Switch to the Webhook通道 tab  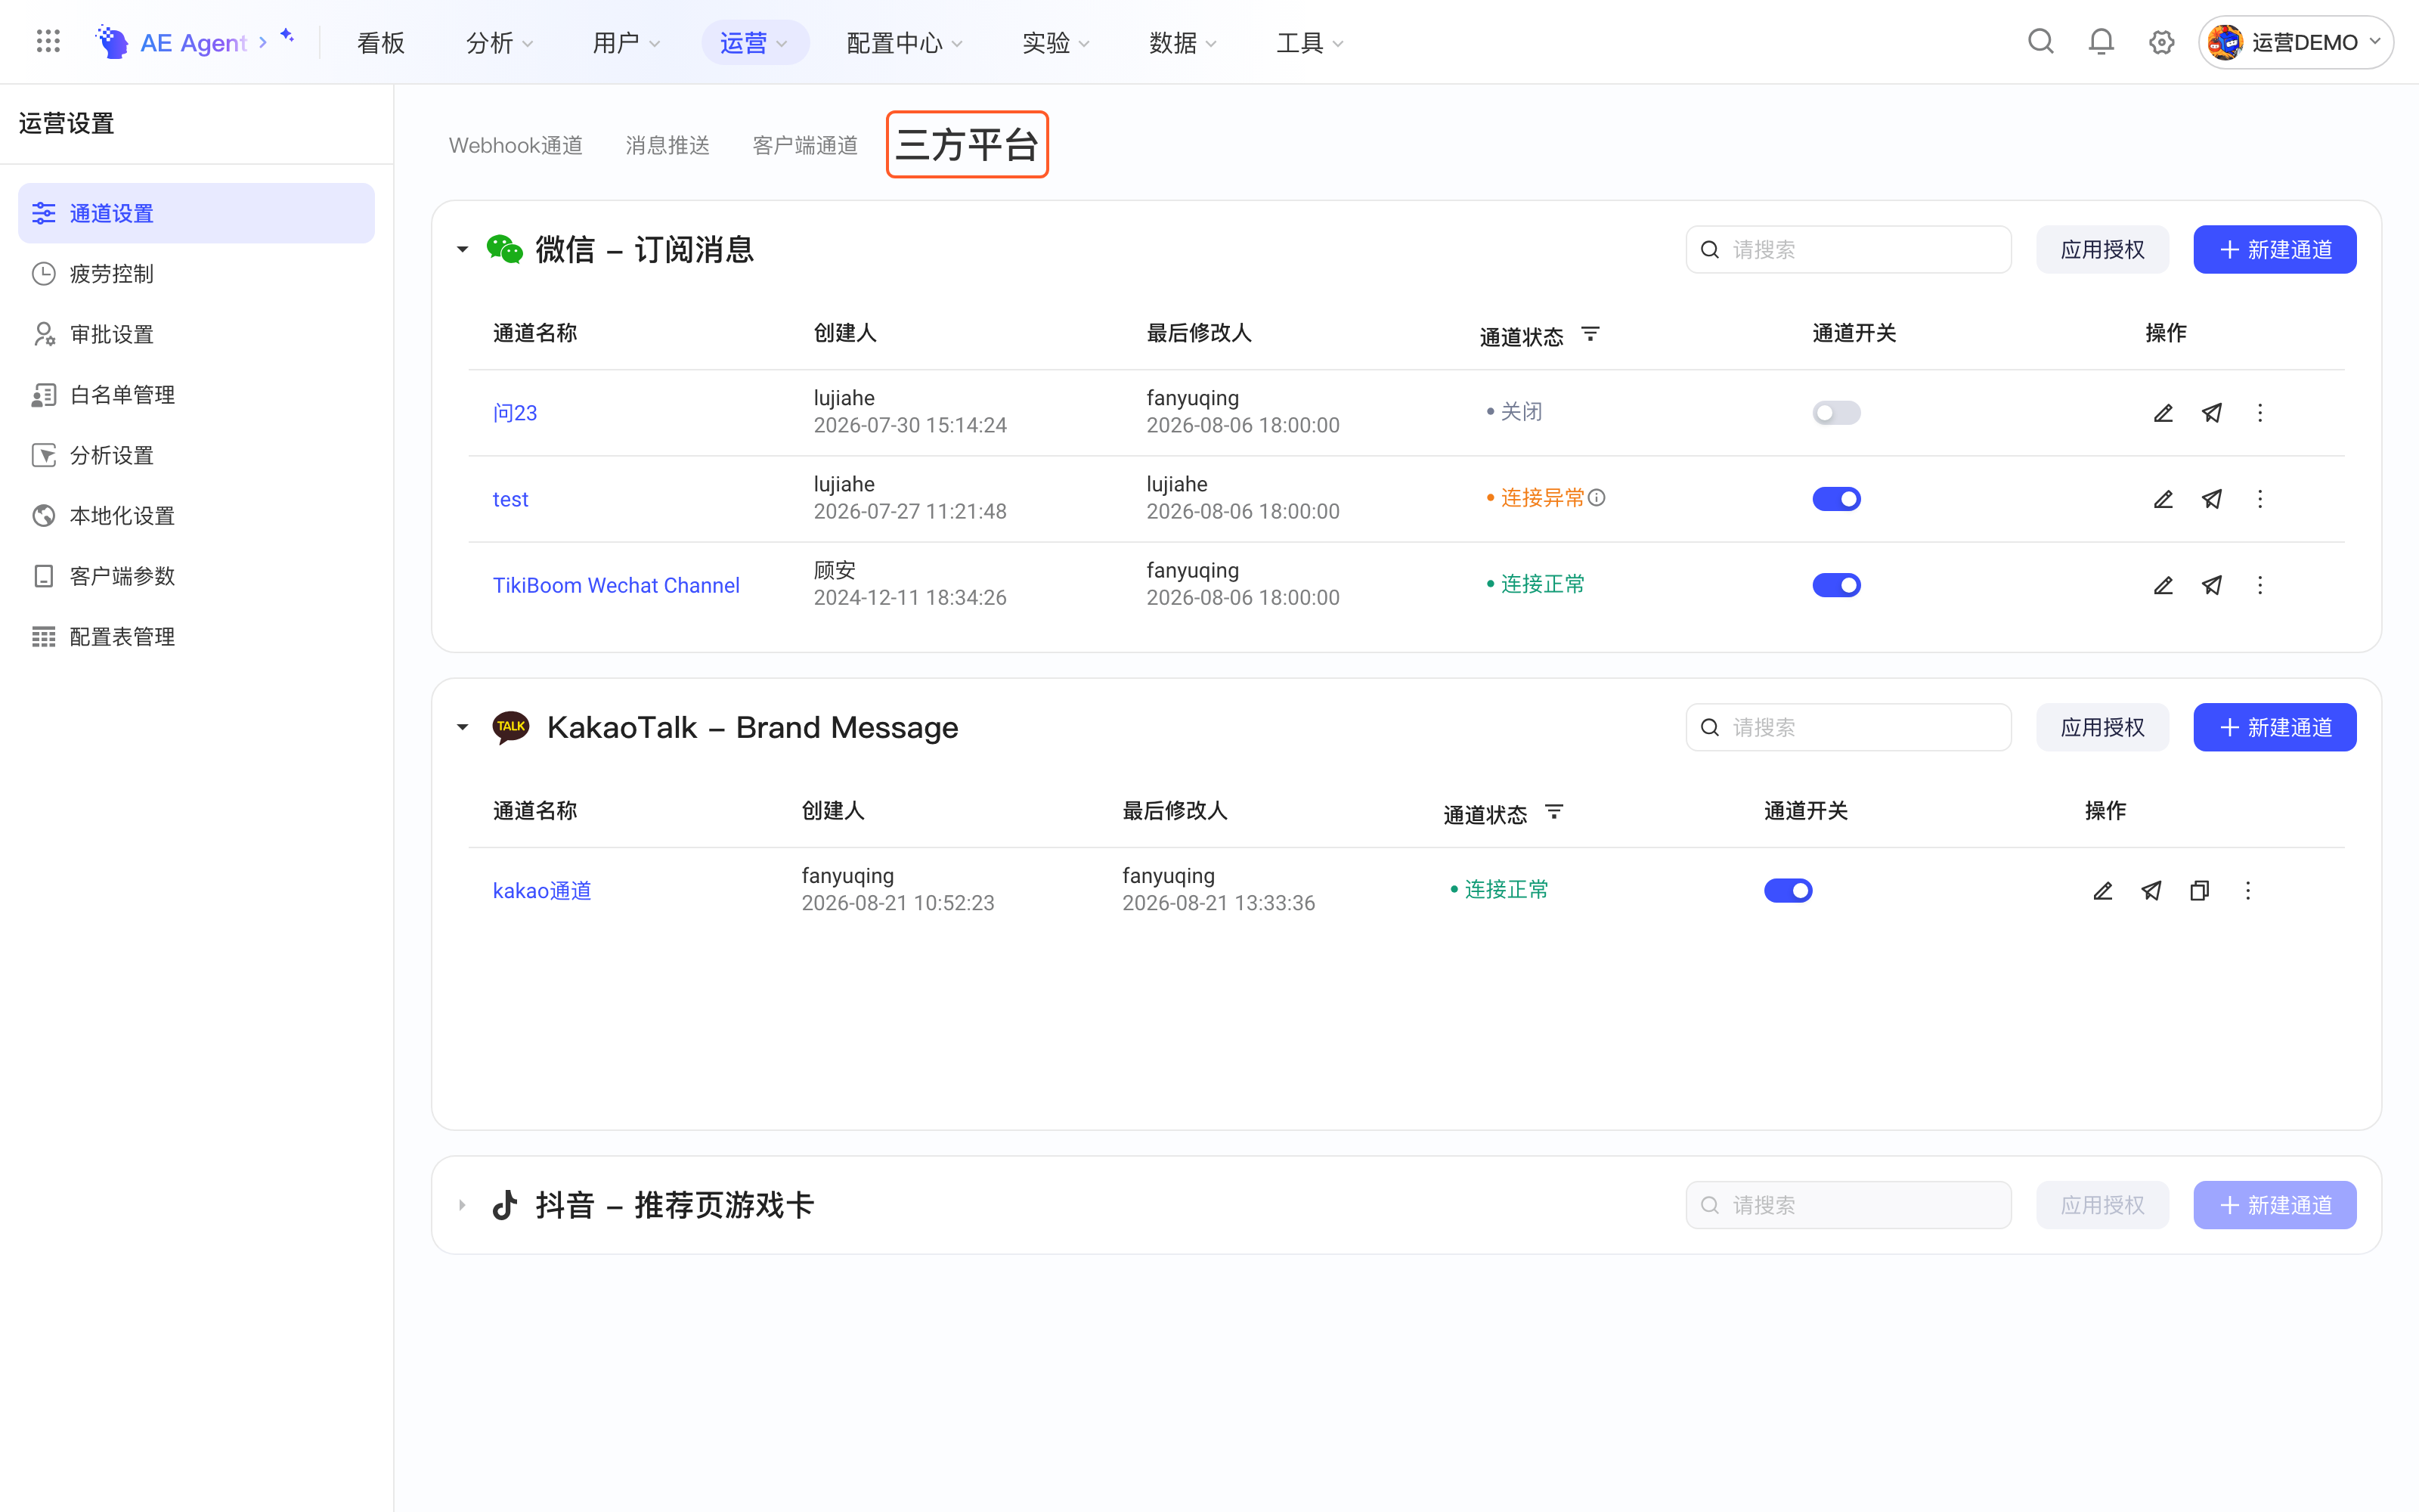point(516,145)
